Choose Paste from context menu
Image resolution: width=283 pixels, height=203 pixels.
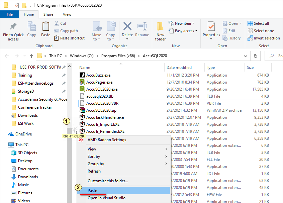tap(123, 191)
